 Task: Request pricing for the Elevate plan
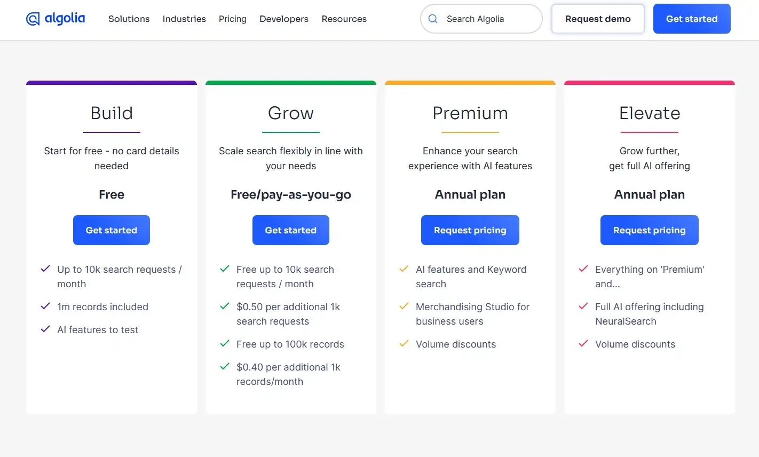(x=650, y=230)
